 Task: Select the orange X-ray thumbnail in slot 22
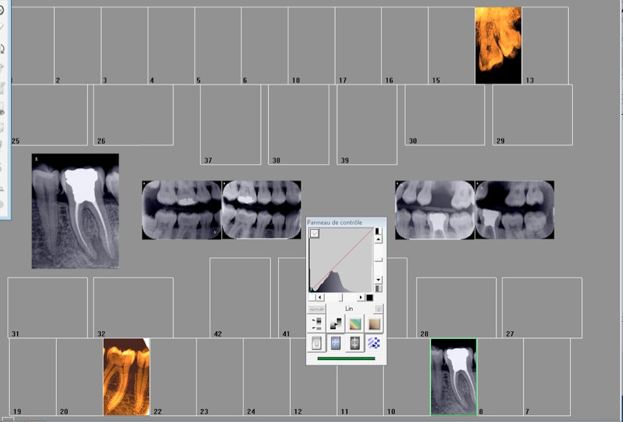126,377
